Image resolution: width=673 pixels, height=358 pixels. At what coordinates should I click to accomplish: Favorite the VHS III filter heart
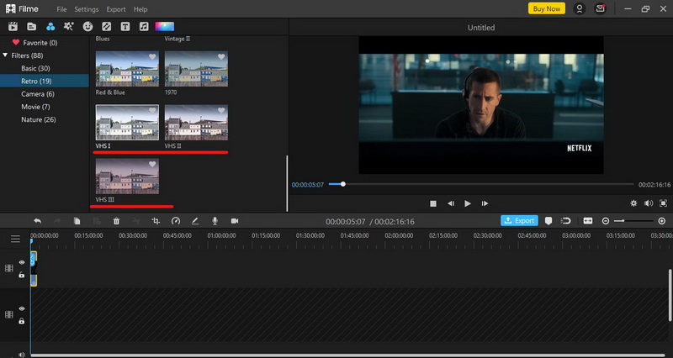coord(152,164)
